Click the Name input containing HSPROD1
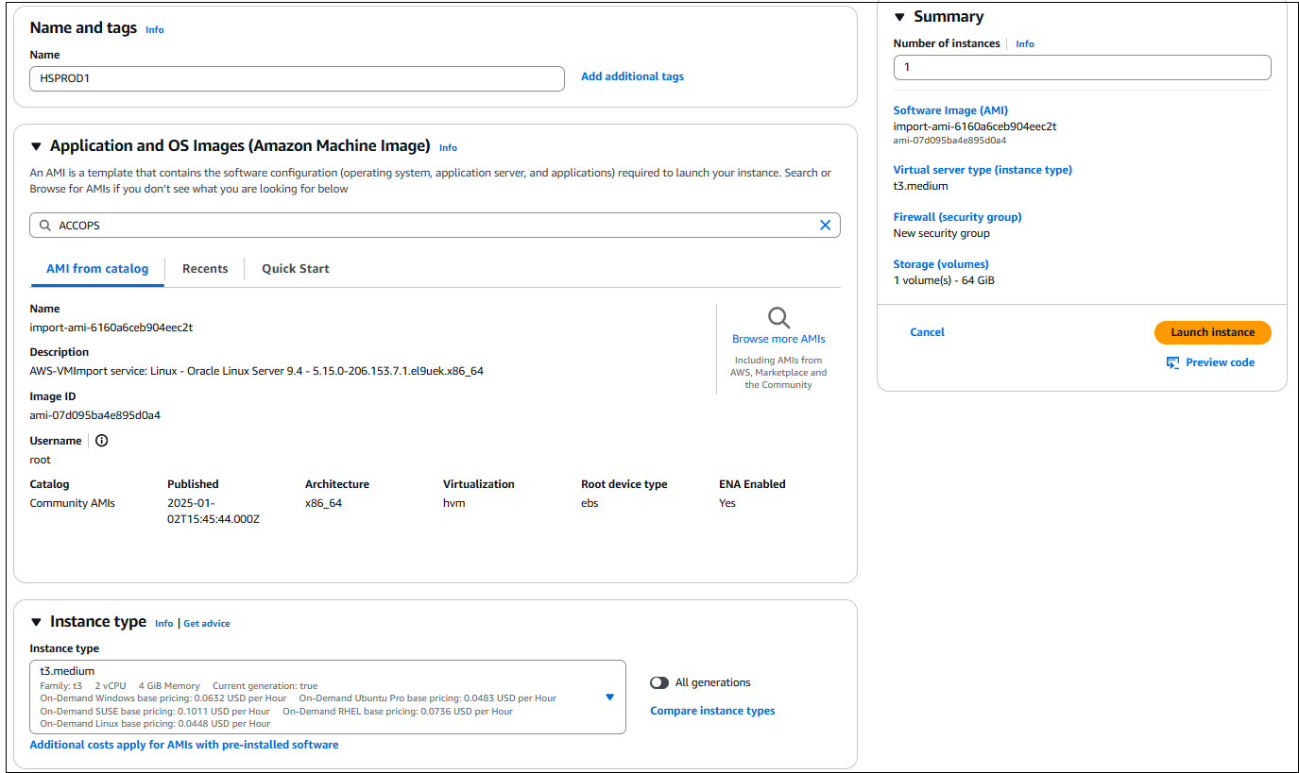Viewport: 1299px width, 773px height. (297, 78)
